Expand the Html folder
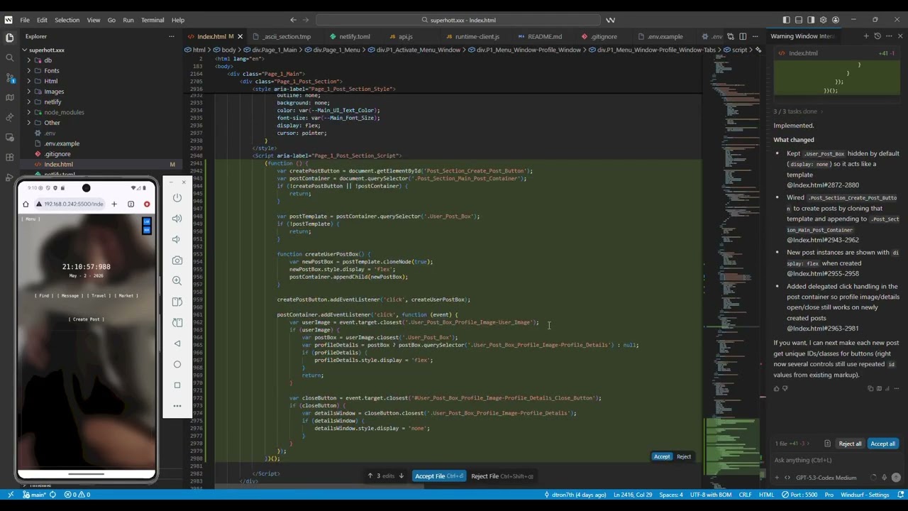Image resolution: width=908 pixels, height=511 pixels. [x=50, y=81]
